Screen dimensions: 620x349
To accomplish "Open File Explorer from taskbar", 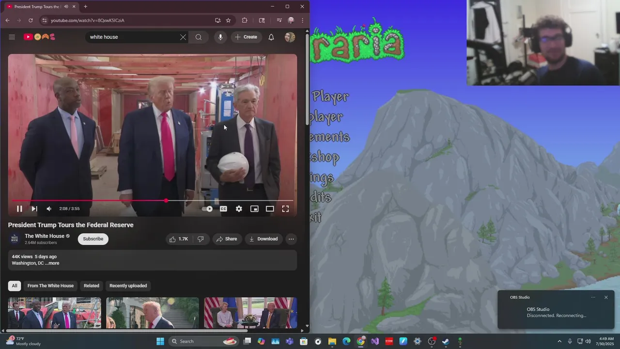I will click(x=332, y=341).
